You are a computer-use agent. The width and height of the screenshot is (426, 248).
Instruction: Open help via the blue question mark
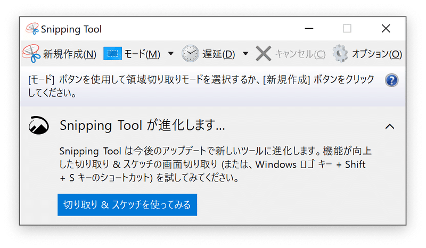pos(391,80)
